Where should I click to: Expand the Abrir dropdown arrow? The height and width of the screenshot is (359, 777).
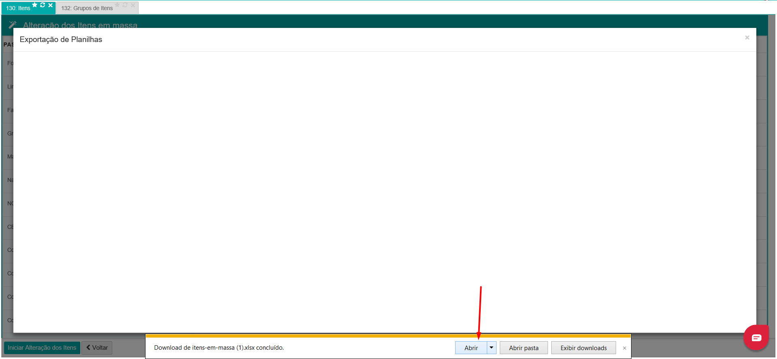[x=491, y=348]
